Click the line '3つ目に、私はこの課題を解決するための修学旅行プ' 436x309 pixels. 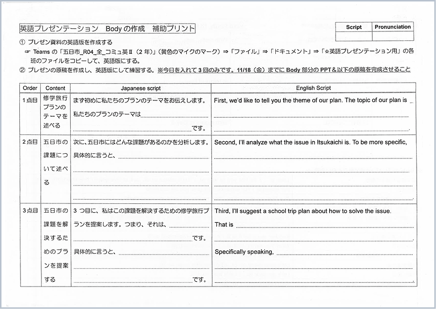141,211
